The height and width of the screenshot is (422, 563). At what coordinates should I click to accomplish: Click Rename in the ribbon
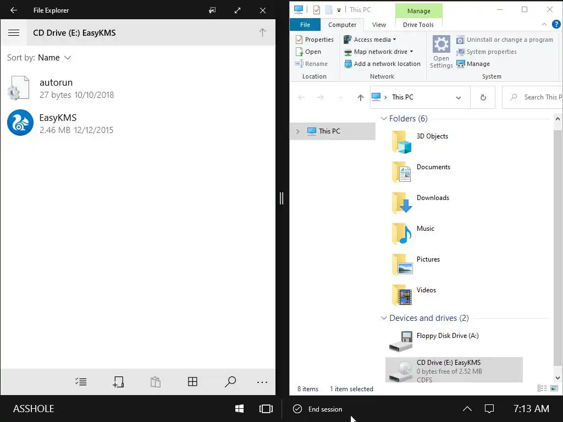click(311, 64)
